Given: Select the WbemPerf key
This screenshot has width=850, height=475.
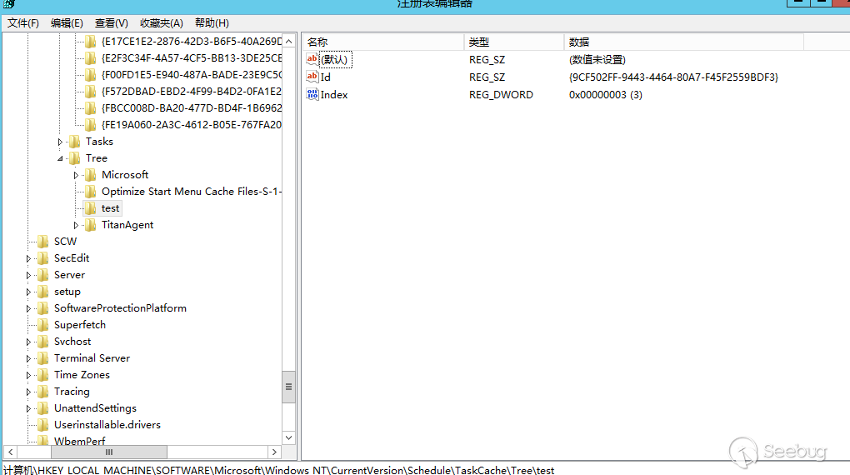Looking at the screenshot, I should pyautogui.click(x=80, y=440).
